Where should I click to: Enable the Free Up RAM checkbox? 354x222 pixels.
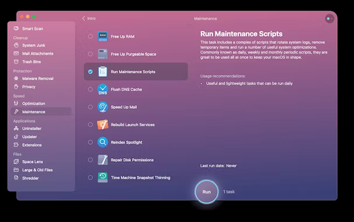(91, 36)
